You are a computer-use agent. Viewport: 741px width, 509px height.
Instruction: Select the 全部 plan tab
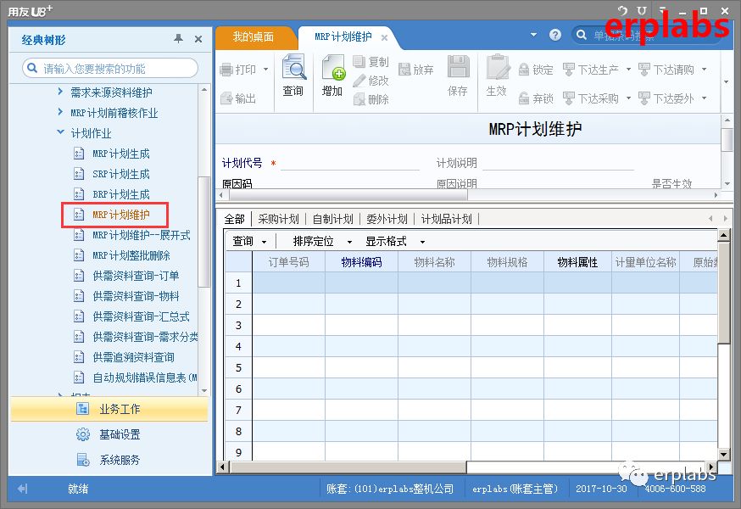234,219
